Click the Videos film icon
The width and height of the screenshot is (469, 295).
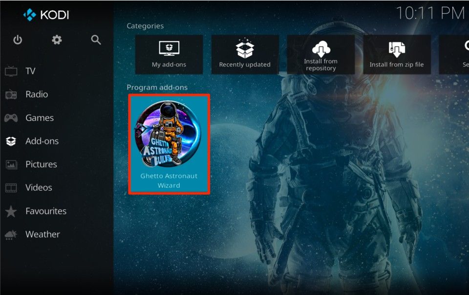coord(11,188)
